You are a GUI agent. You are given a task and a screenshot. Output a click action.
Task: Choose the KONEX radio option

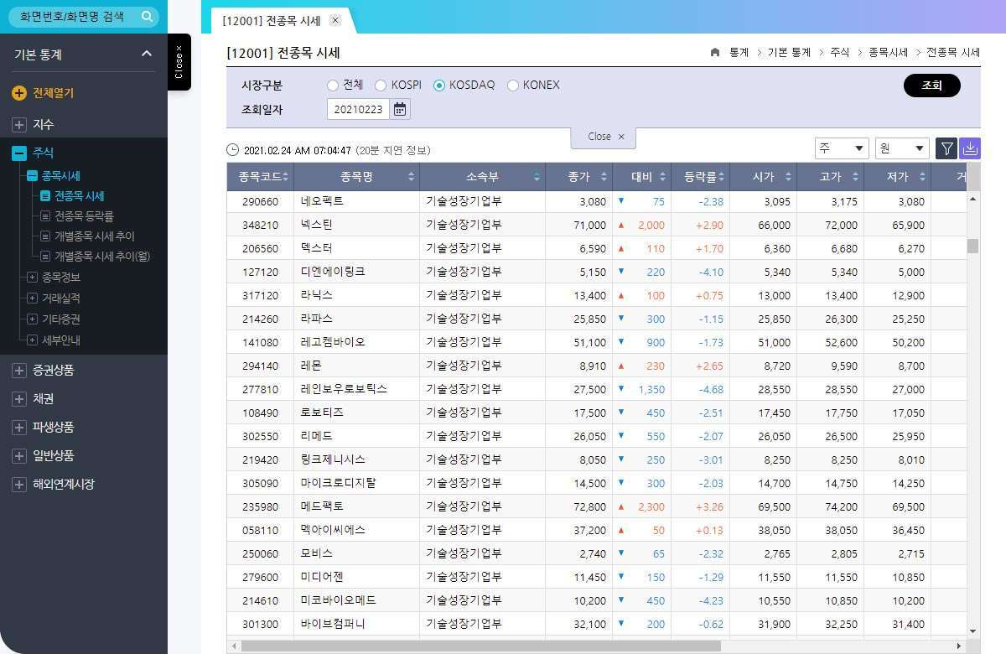click(x=513, y=86)
